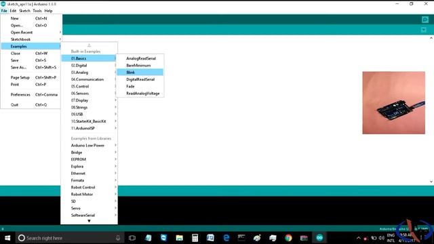Choose New from File menu
The width and height of the screenshot is (434, 244).
[x=31, y=18]
